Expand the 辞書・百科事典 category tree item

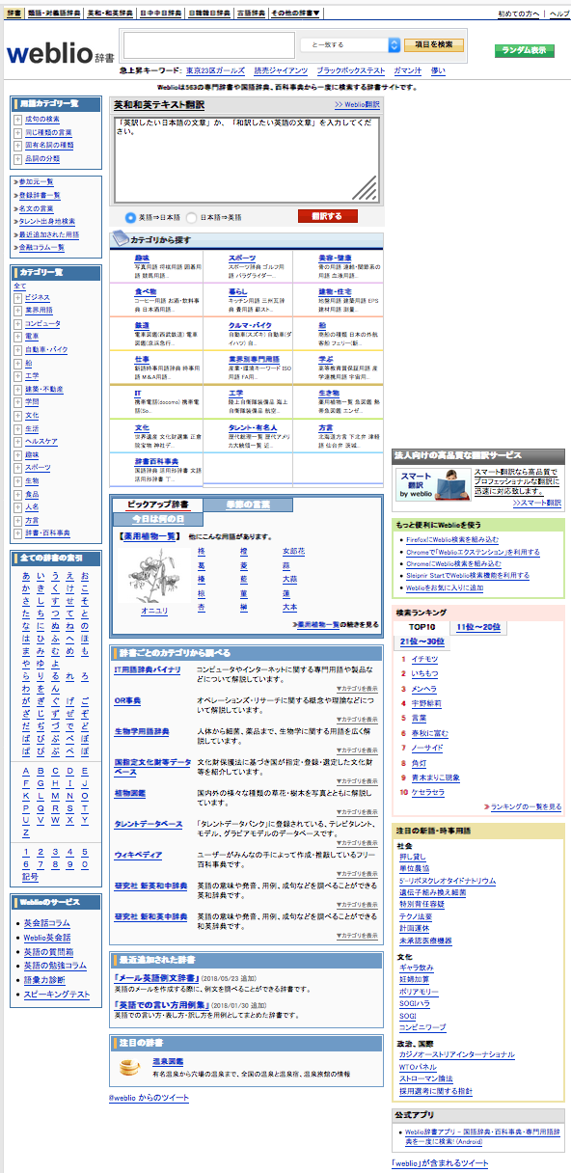[17, 532]
